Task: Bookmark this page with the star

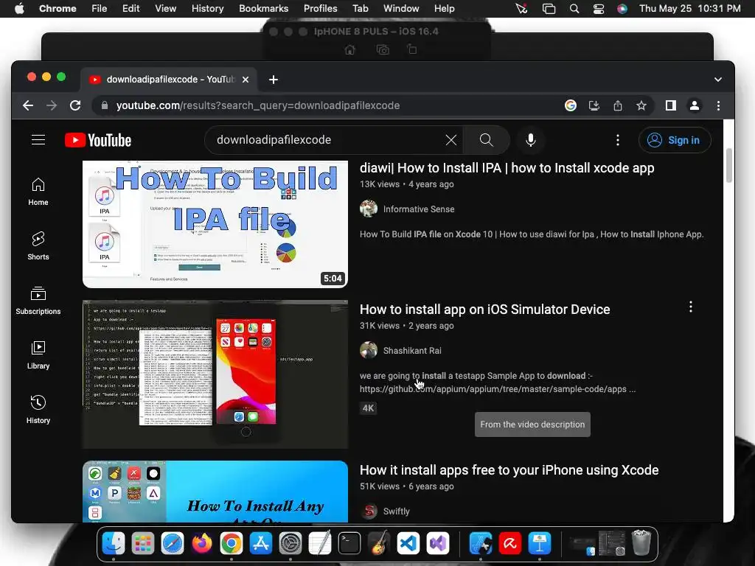Action: point(641,105)
